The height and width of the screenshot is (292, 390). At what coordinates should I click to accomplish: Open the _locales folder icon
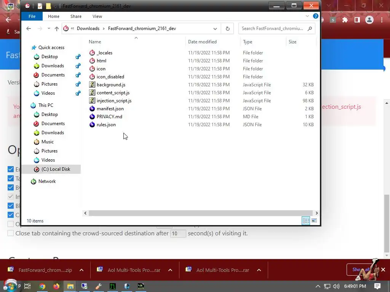(x=92, y=52)
